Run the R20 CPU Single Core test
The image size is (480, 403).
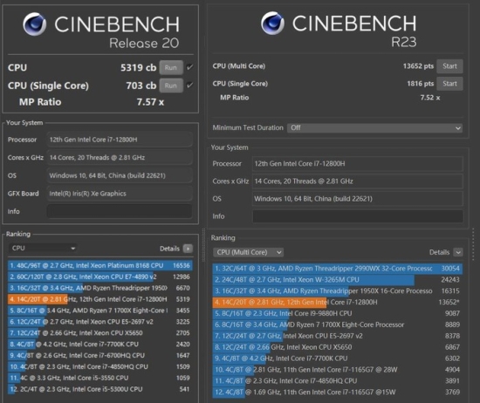click(171, 85)
